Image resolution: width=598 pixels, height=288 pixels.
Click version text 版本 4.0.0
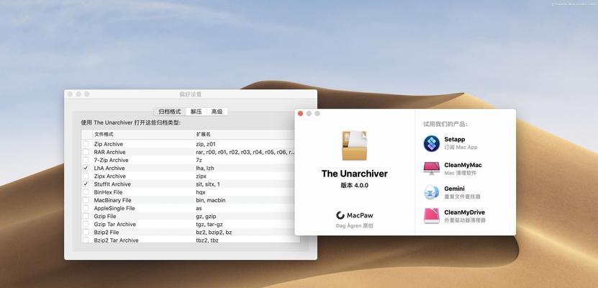click(x=354, y=186)
